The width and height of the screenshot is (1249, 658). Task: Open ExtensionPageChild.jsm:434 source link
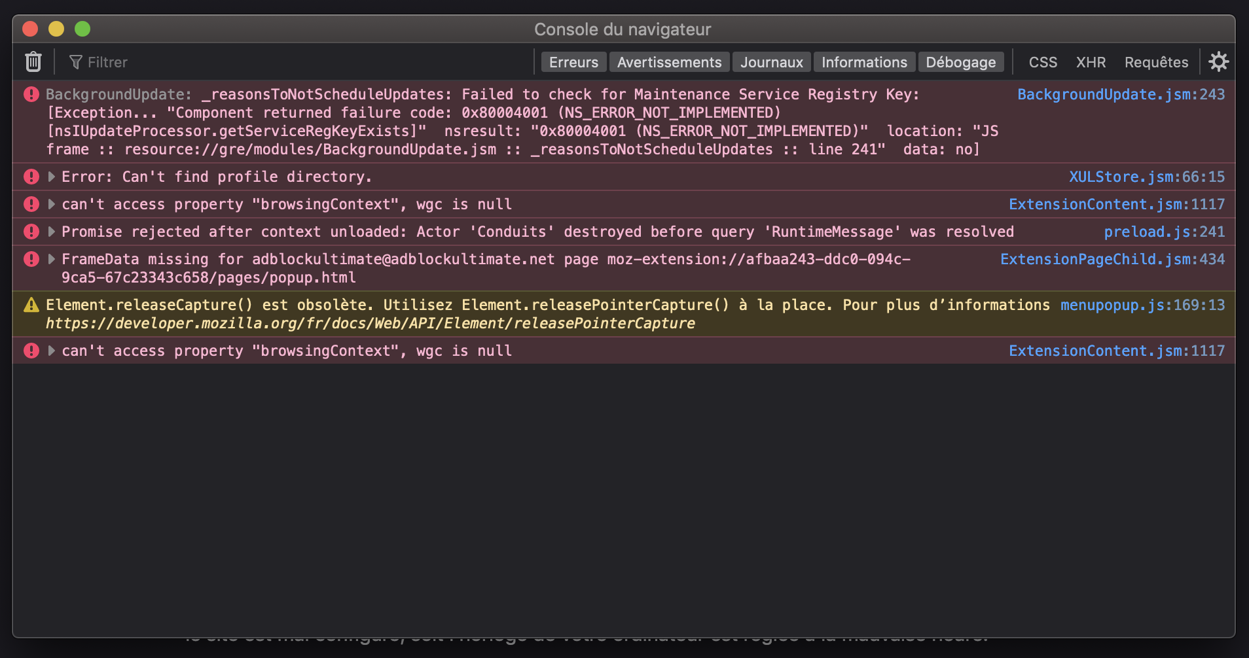tap(1112, 259)
